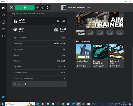The width and height of the screenshot is (133, 106).
Task: Click the green Play button
Action: pos(25,7)
